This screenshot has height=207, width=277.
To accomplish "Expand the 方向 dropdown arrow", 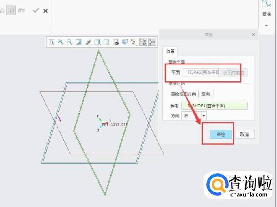I will coord(203,116).
